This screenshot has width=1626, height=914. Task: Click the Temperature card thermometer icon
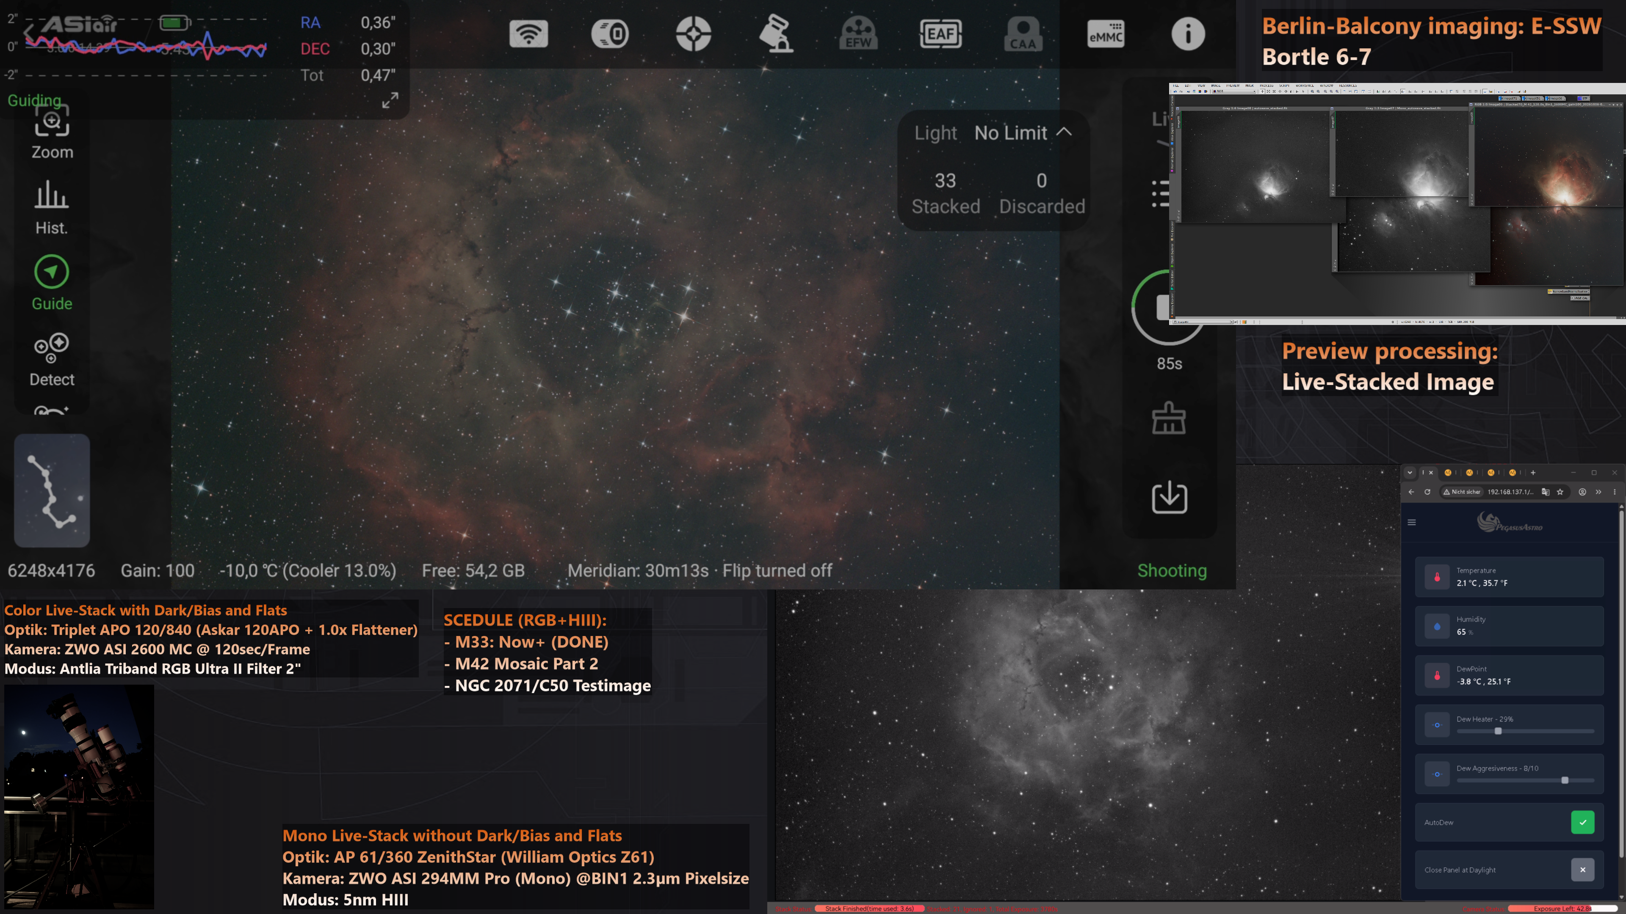point(1437,576)
